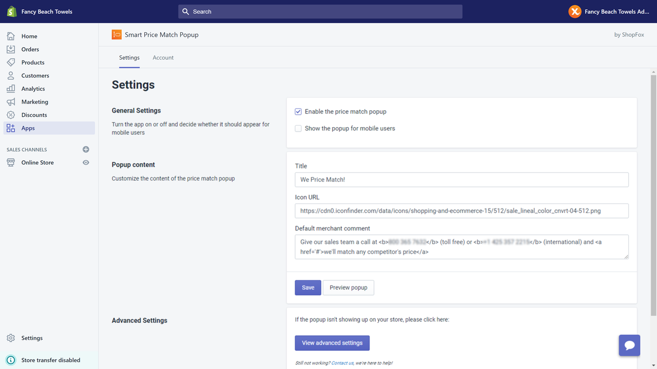657x369 pixels.
Task: Disable the price match popup checkbox
Action: tap(298, 111)
